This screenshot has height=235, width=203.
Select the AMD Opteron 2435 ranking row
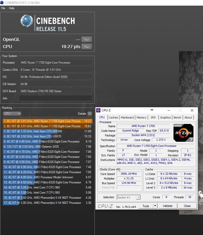[47, 147]
